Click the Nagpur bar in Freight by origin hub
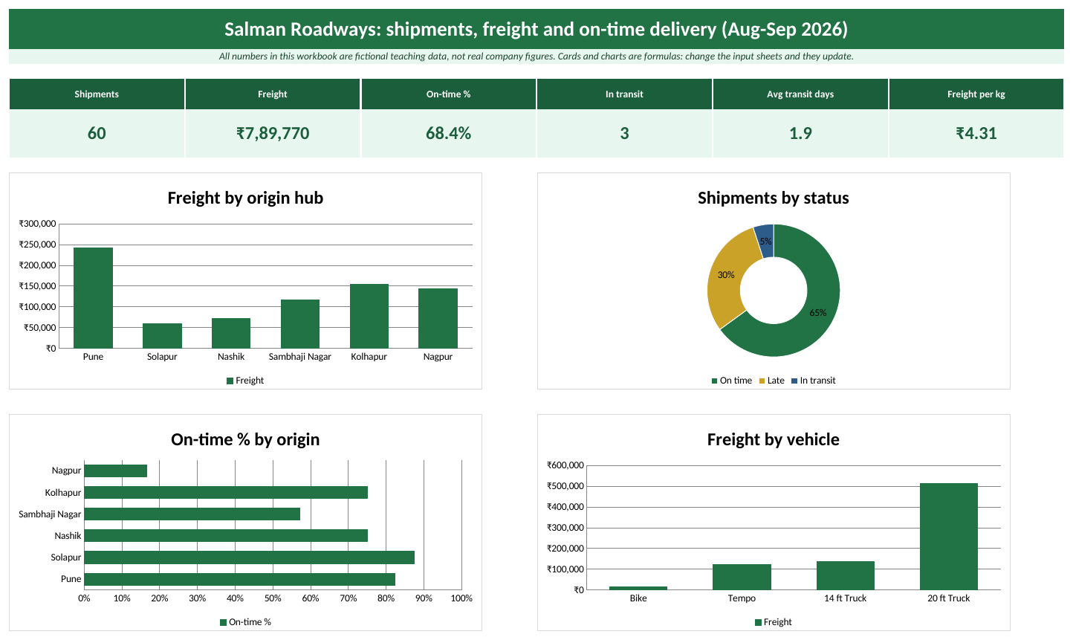This screenshot has width=1073, height=640. click(x=438, y=318)
